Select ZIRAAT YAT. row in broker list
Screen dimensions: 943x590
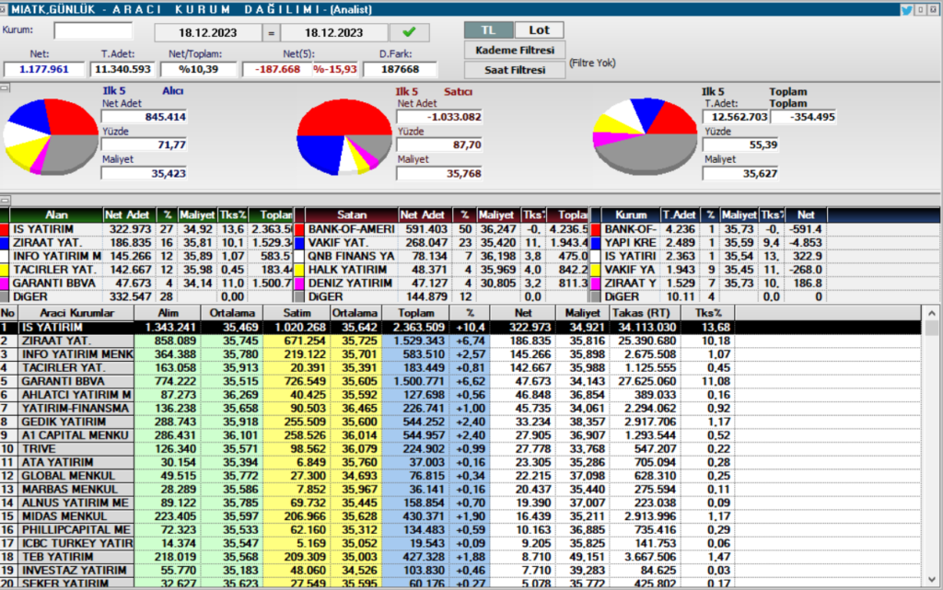[x=460, y=341]
